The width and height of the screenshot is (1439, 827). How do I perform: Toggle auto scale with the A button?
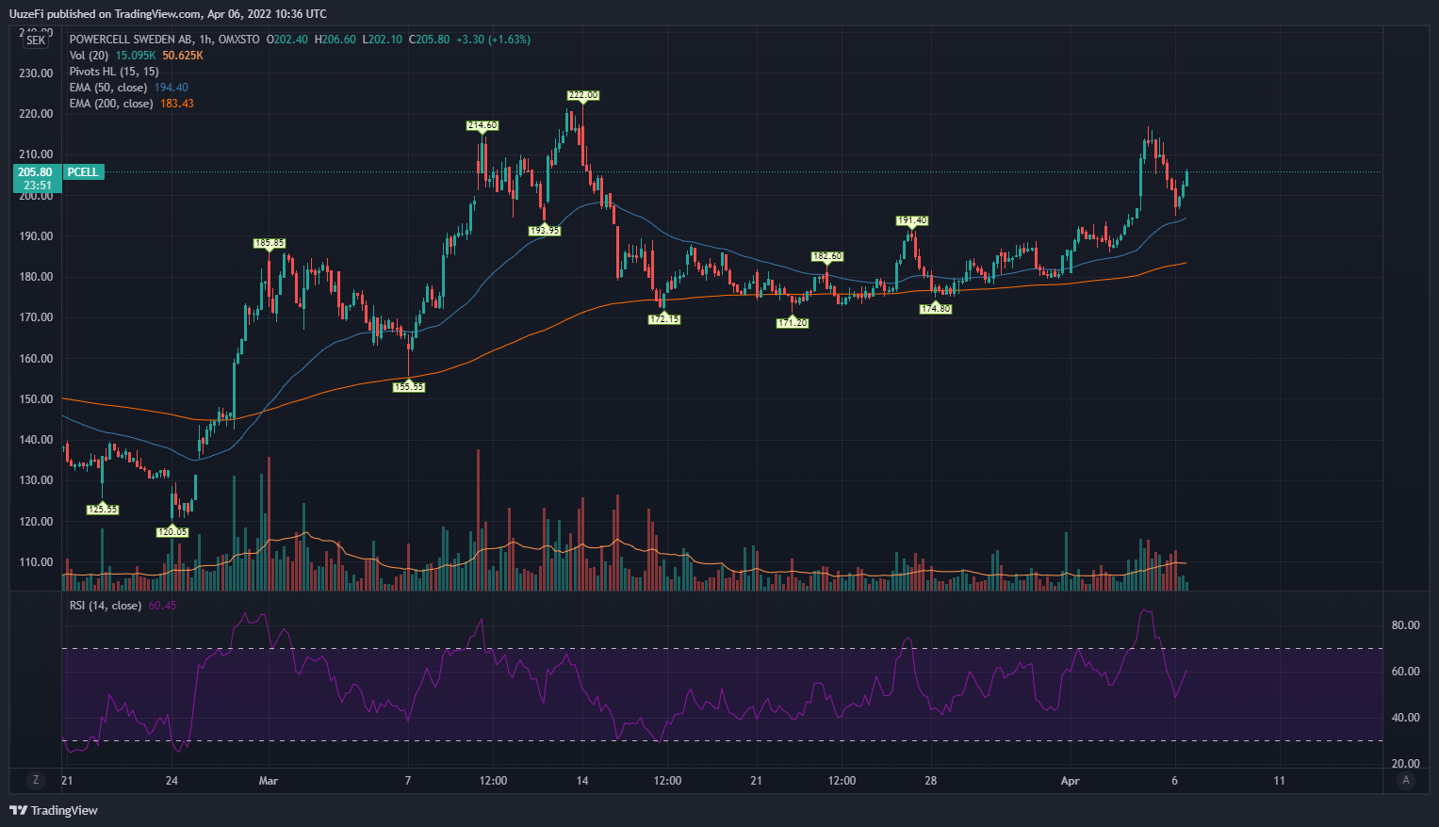pos(1406,780)
